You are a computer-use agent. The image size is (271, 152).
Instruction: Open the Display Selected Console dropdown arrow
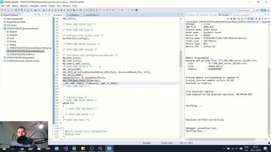pyautogui.click(x=263, y=19)
